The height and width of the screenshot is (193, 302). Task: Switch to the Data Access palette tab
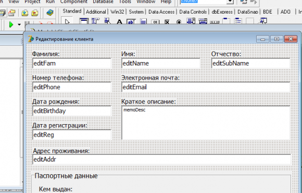pyautogui.click(x=161, y=12)
